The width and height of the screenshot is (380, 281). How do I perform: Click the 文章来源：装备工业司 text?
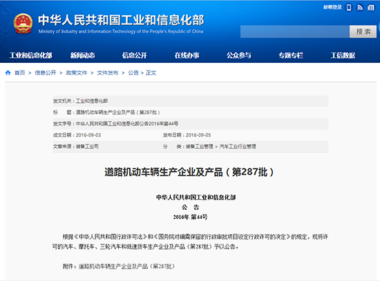click(76, 146)
